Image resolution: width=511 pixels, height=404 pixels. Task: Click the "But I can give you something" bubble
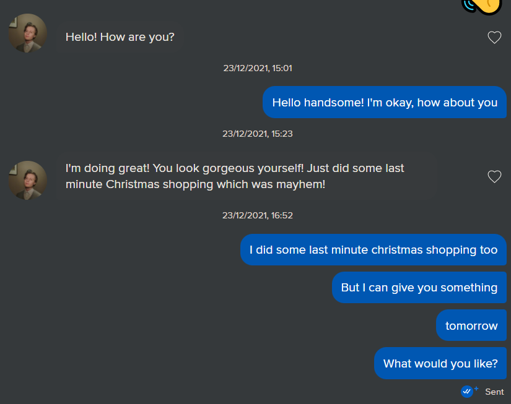pyautogui.click(x=419, y=288)
